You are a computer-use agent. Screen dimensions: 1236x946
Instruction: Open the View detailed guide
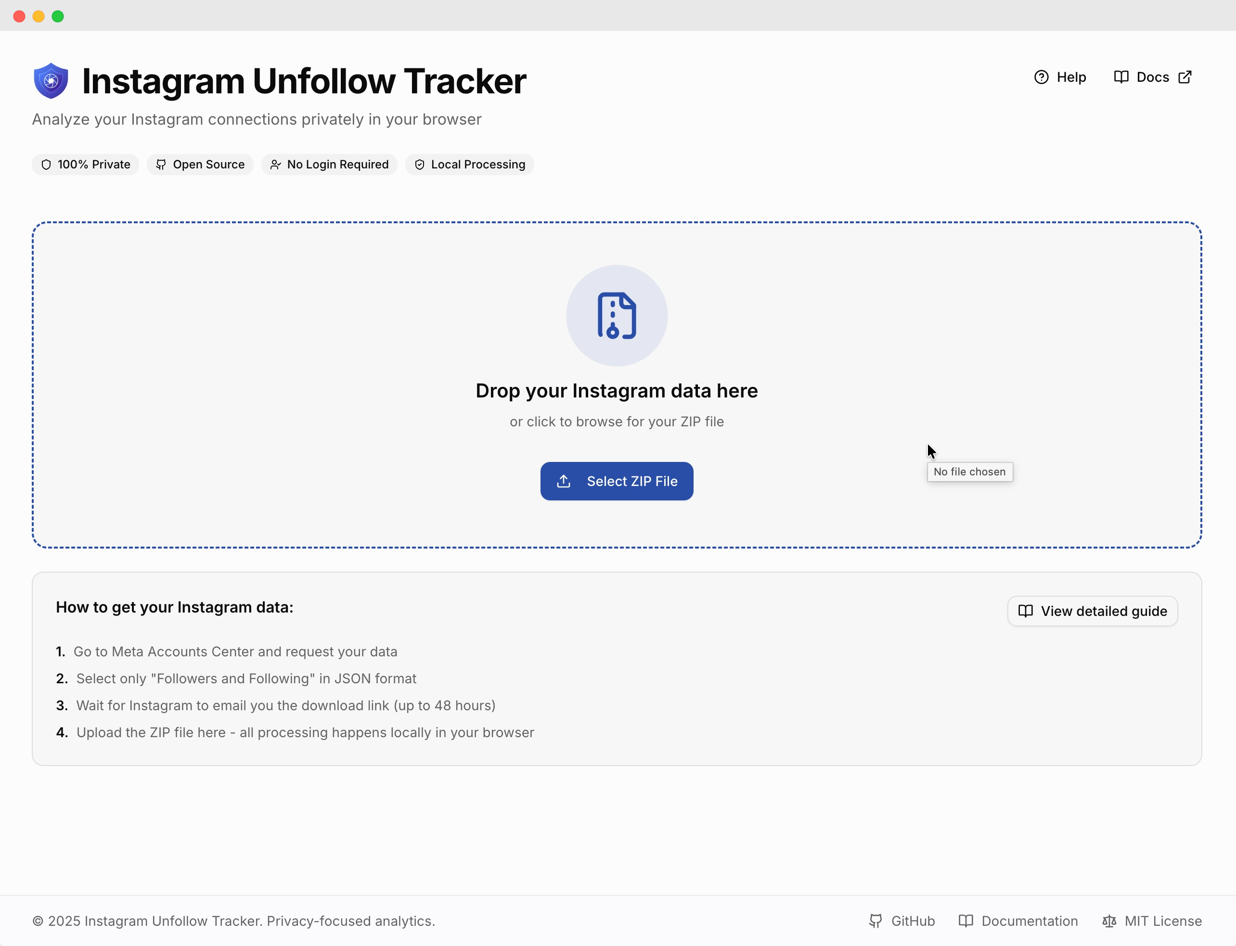coord(1093,611)
